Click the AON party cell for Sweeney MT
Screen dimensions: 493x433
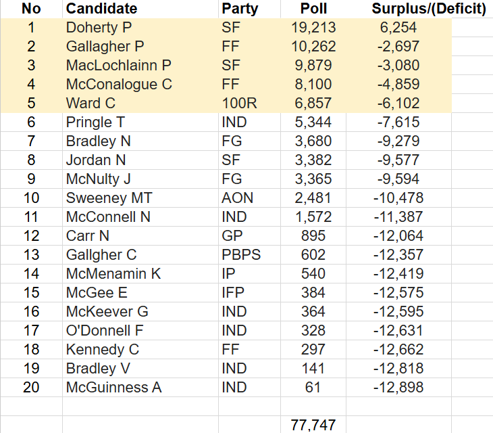point(249,198)
